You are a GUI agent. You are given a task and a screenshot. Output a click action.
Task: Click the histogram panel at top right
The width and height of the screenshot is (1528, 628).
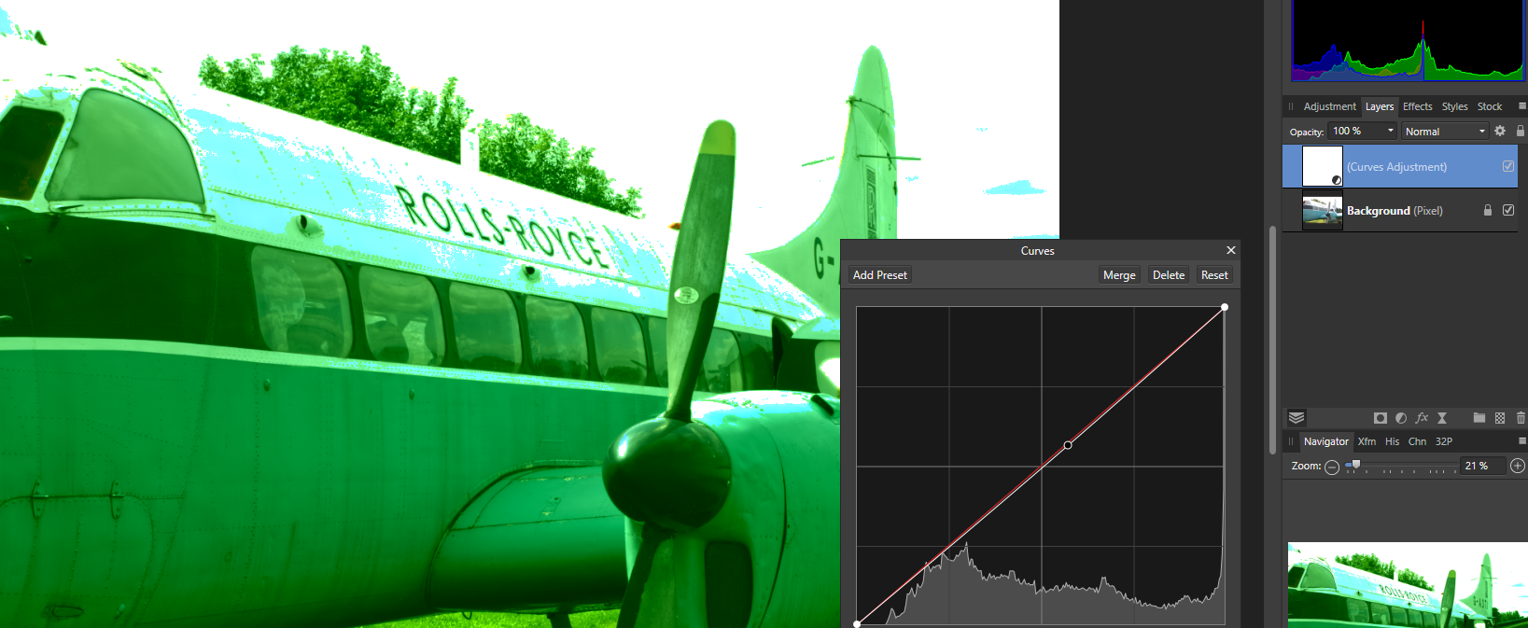(1407, 40)
